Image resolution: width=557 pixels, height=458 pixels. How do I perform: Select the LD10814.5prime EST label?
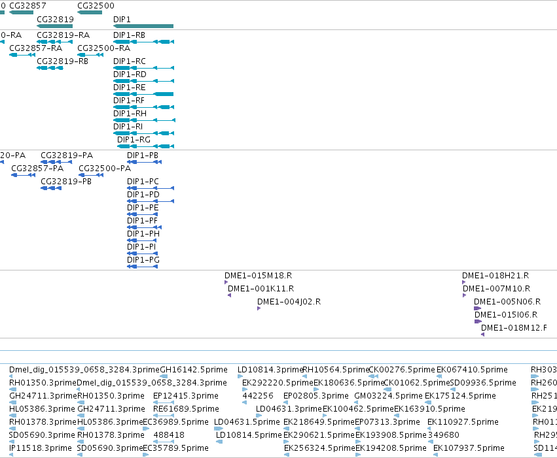tap(249, 435)
